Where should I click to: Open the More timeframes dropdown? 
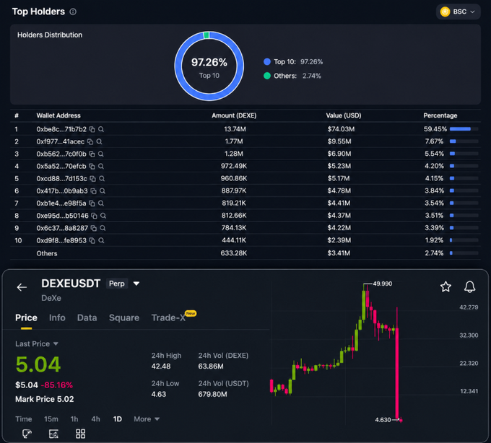click(147, 419)
